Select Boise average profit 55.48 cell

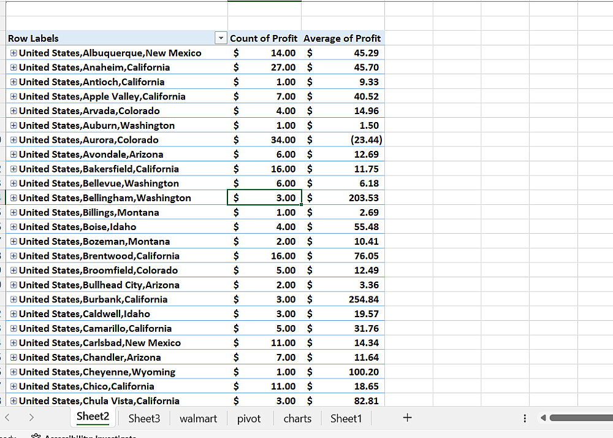pos(343,227)
